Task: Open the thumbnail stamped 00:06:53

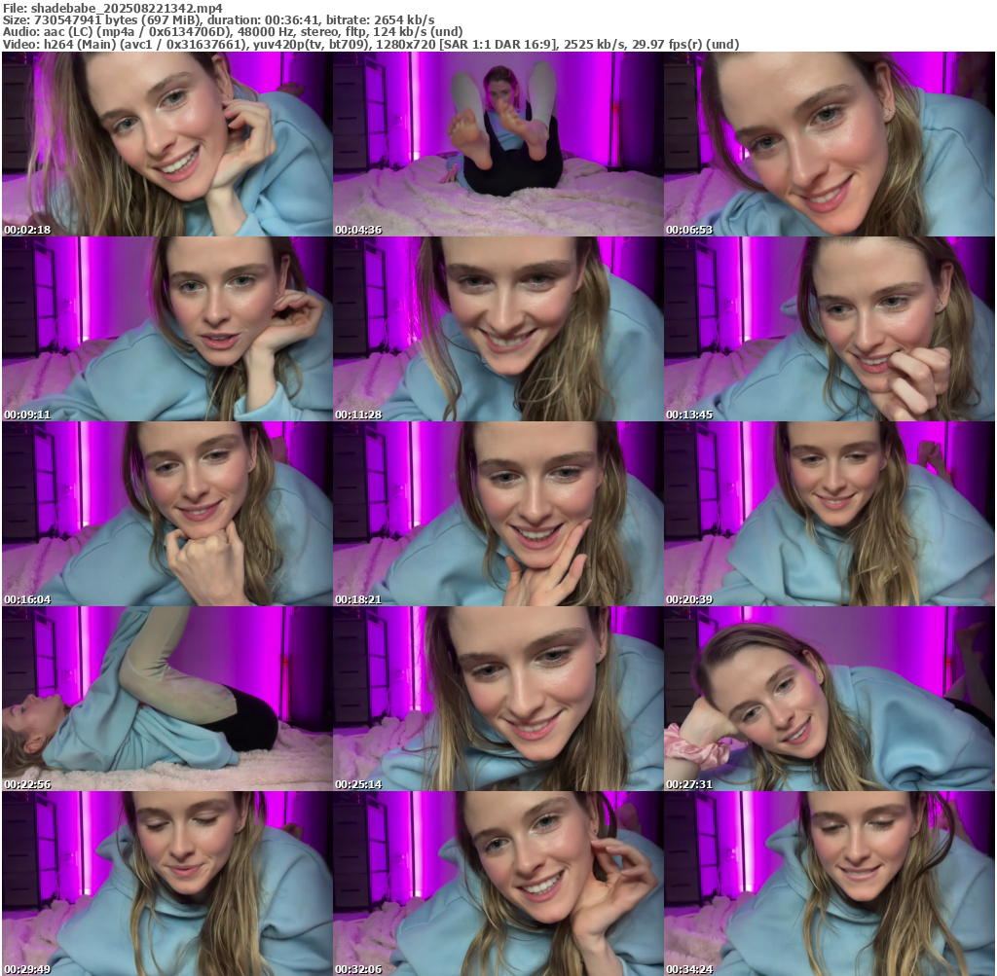Action: tap(830, 144)
